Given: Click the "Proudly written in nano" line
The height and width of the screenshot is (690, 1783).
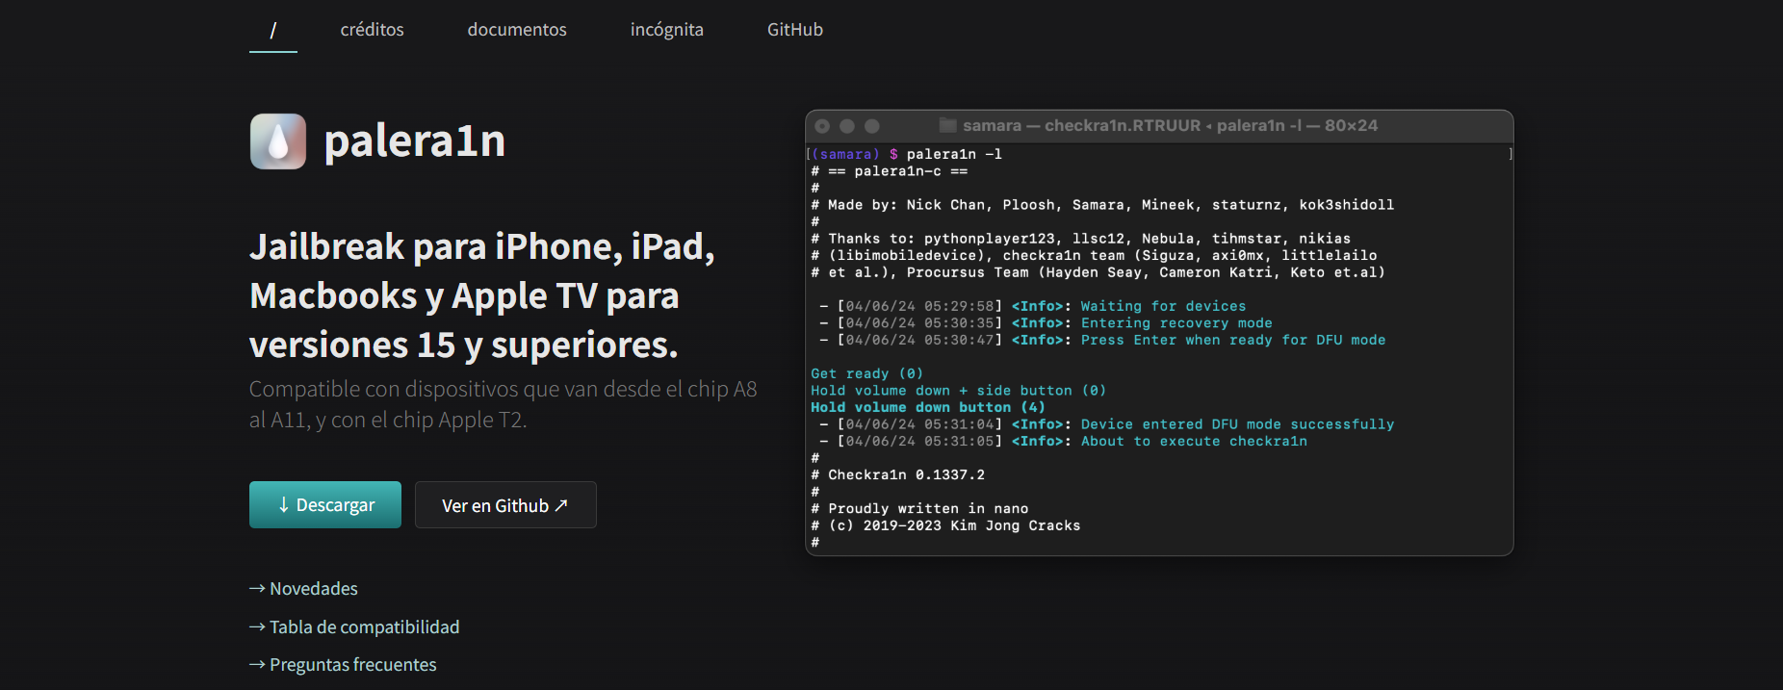Looking at the screenshot, I should [919, 508].
